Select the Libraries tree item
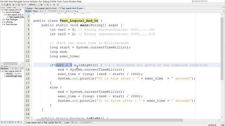The image size is (225, 126). click(9, 22)
